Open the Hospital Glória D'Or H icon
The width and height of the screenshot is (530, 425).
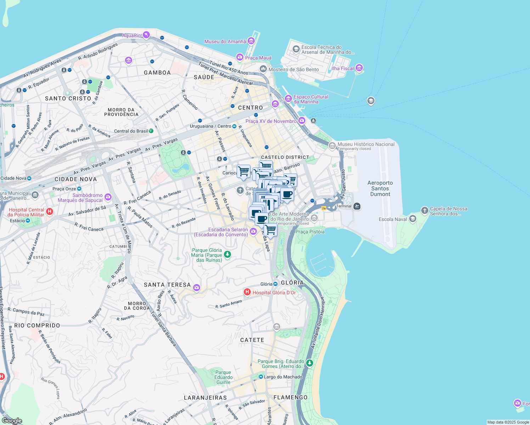247,292
